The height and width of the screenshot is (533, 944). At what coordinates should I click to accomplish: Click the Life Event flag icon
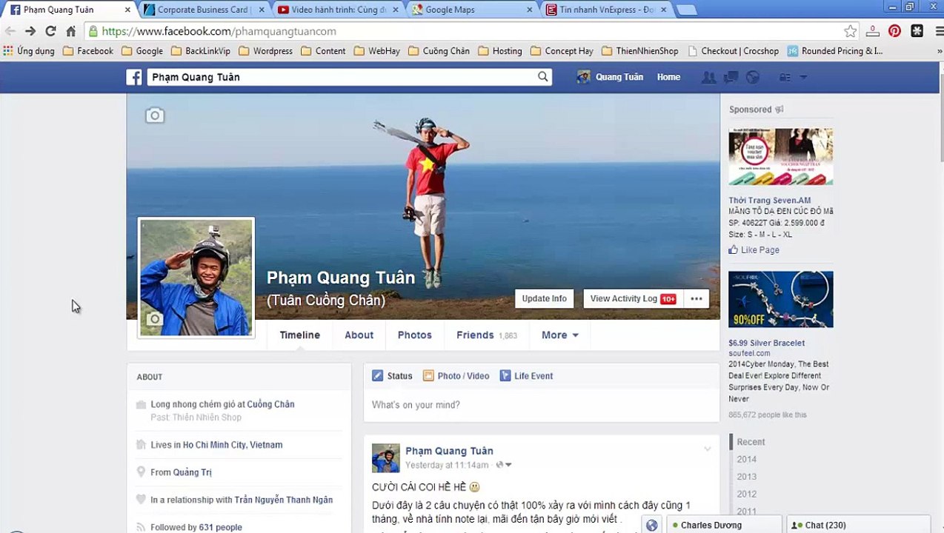[x=505, y=376]
